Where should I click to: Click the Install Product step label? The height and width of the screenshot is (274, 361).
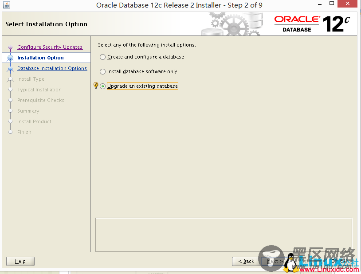(34, 121)
